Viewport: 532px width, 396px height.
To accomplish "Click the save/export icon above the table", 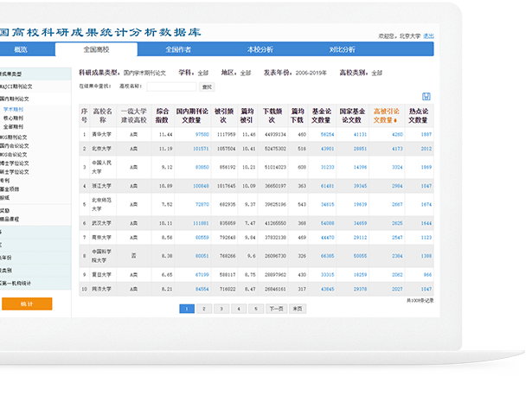I will pyautogui.click(x=426, y=97).
